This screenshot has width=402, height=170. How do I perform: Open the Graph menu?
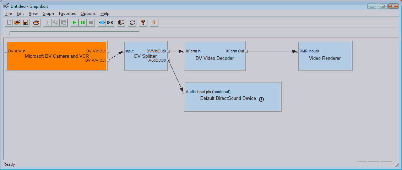[48, 13]
